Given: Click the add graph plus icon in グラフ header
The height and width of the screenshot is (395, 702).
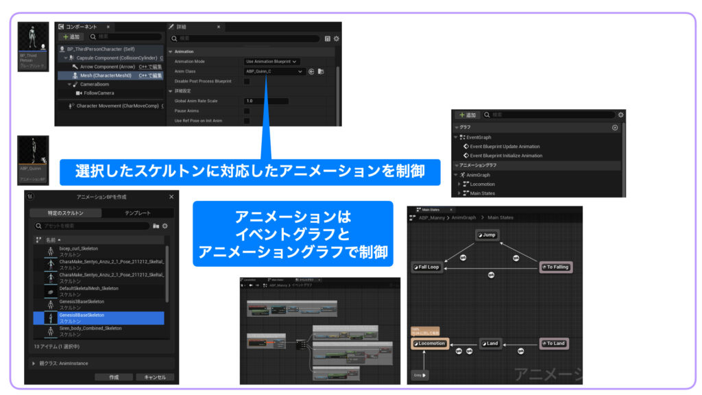Looking at the screenshot, I should point(614,128).
